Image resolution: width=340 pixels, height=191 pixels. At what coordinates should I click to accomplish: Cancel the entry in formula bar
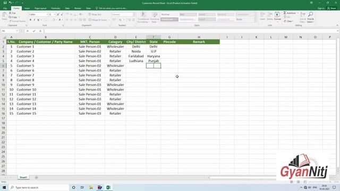(x=28, y=31)
